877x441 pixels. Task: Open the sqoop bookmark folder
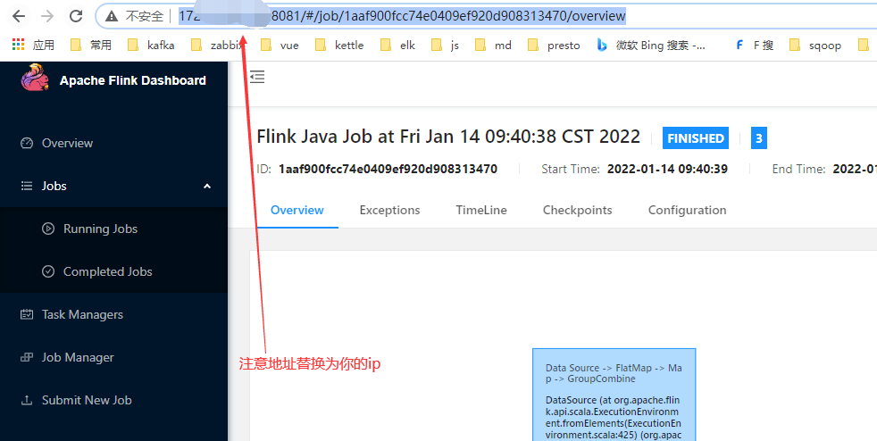(814, 46)
